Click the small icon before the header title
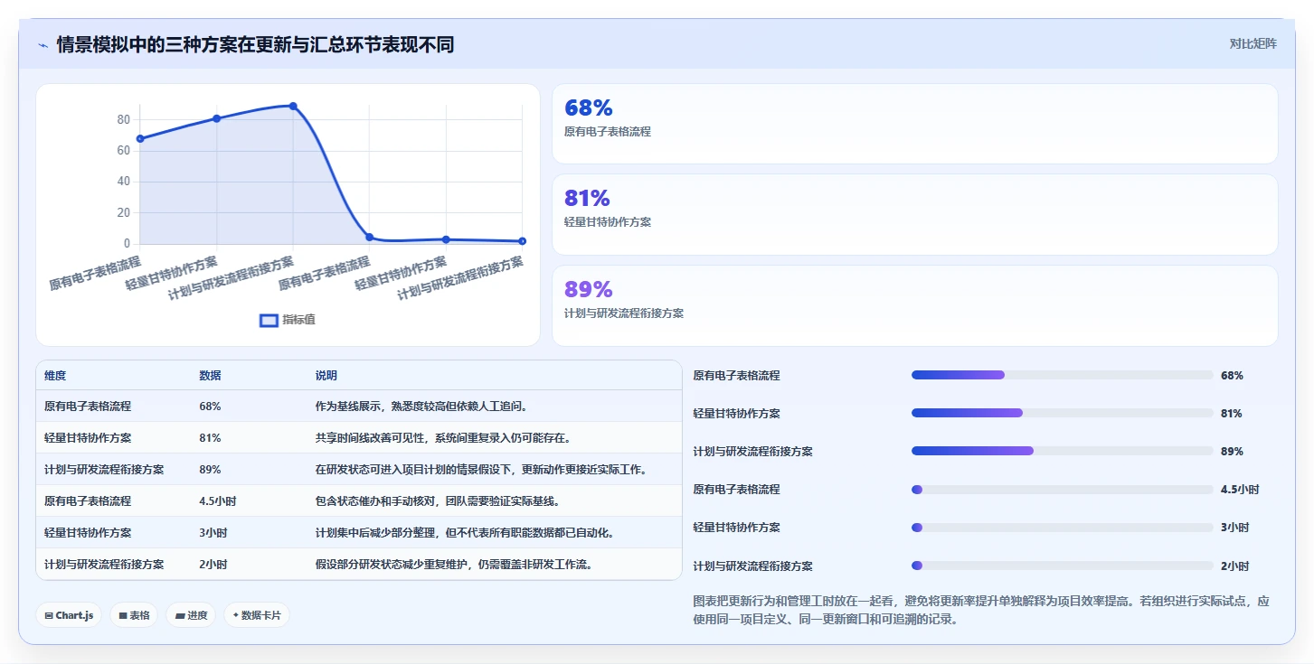 [x=43, y=44]
